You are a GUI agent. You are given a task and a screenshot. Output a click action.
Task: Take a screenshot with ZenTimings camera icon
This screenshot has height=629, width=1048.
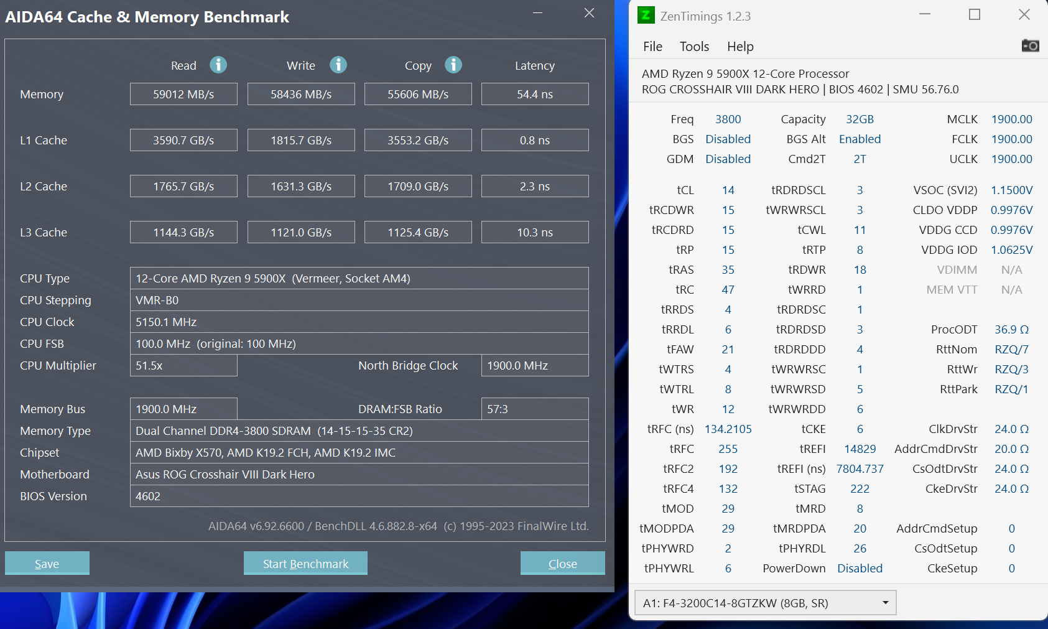(x=1030, y=45)
